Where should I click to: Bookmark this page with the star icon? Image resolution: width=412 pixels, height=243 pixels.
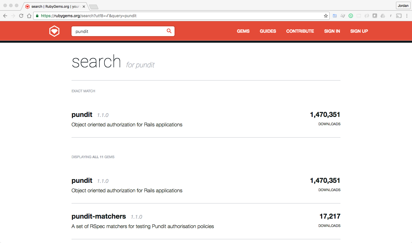click(x=326, y=16)
